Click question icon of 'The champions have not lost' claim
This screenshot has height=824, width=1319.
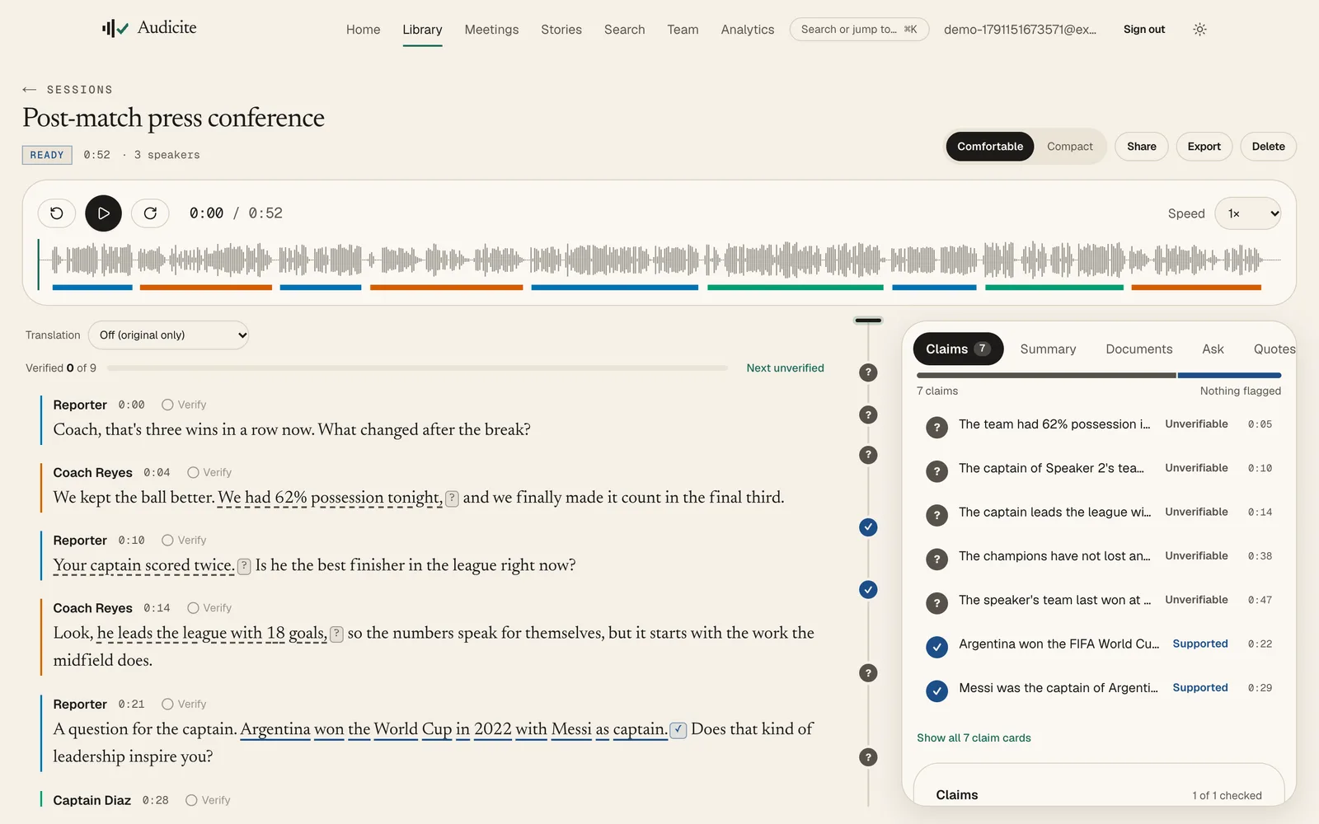pos(936,559)
